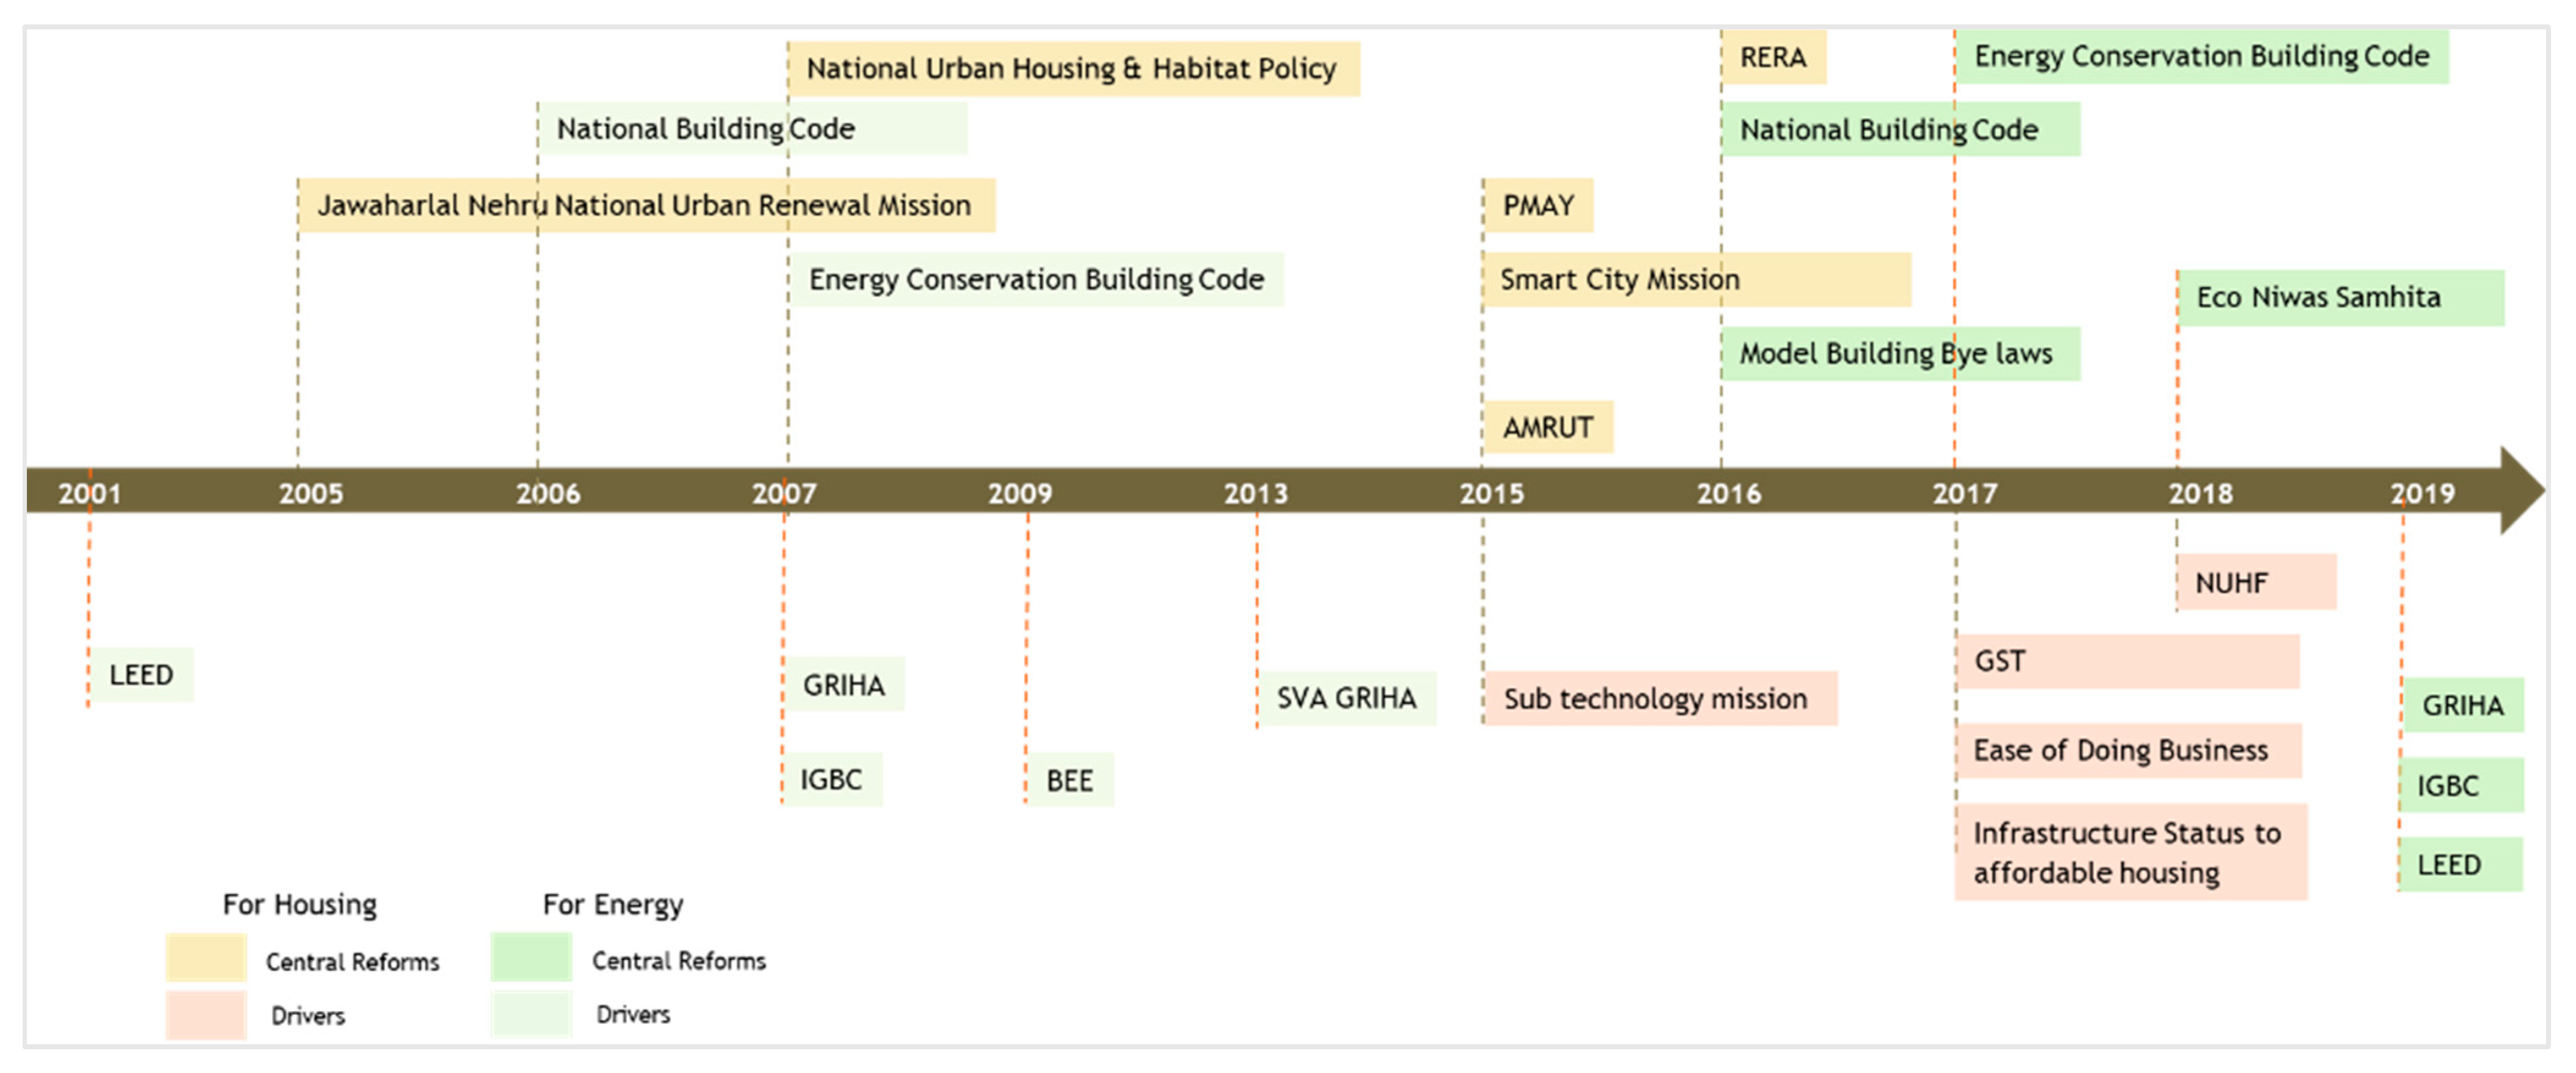This screenshot has height=1073, width=2576.
Task: Click the IGBC box under 2019
Action: click(2461, 785)
